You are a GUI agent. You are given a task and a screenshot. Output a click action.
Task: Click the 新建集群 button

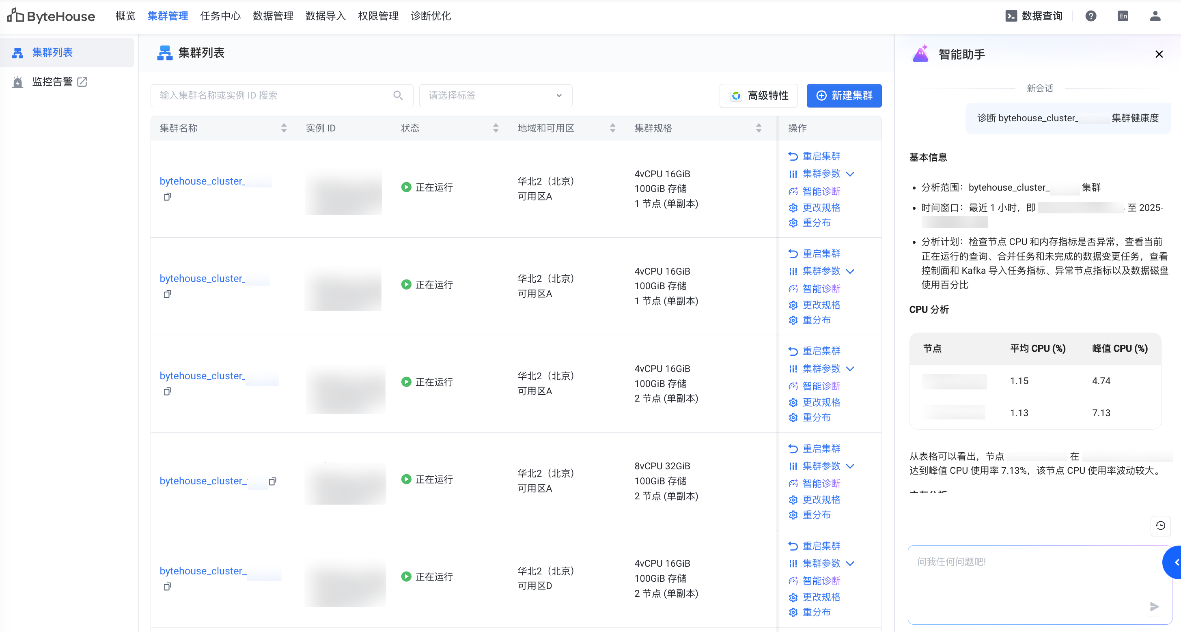pyautogui.click(x=844, y=95)
